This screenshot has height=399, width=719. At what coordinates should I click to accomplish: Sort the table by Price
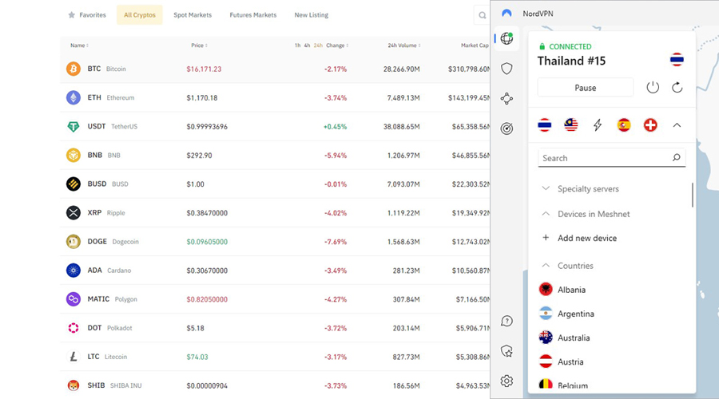(x=200, y=45)
